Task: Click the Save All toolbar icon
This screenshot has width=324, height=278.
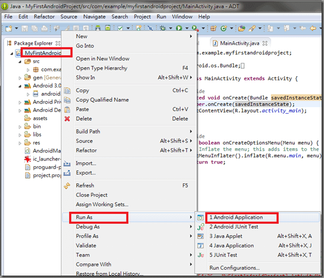Action: [x=35, y=28]
